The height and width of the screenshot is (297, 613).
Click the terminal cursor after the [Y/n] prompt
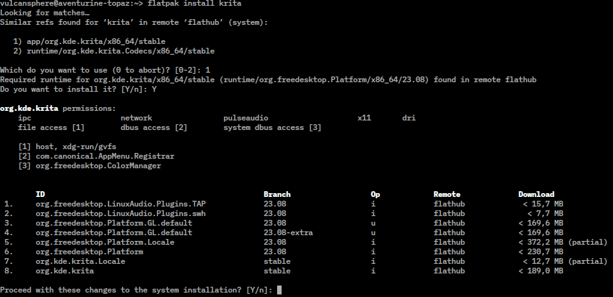(280, 290)
